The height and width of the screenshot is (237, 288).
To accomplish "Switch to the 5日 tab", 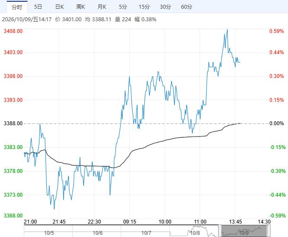I will coord(38,7).
